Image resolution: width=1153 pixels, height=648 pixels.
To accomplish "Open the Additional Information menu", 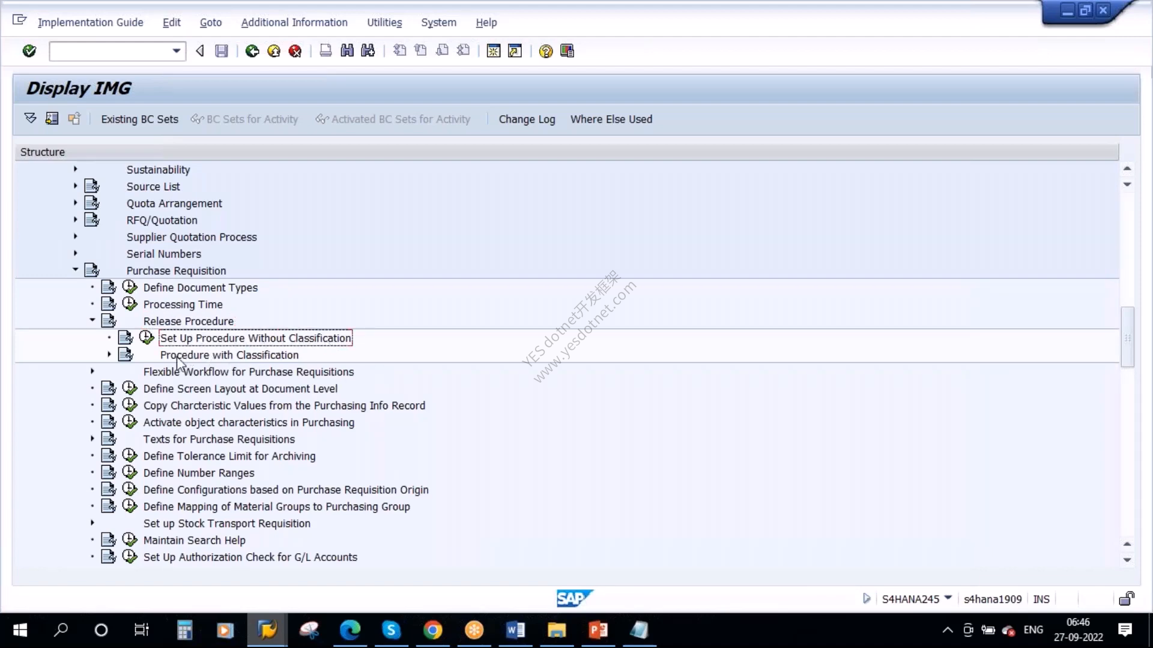I will (x=294, y=22).
